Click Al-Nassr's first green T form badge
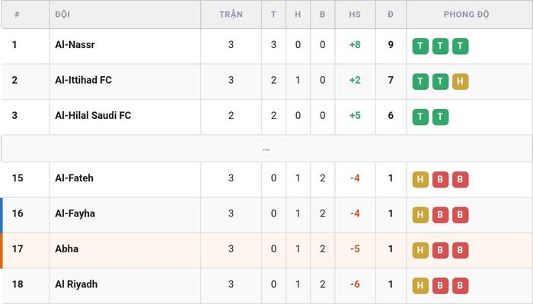Screen dimensions: 533x304 420,46
